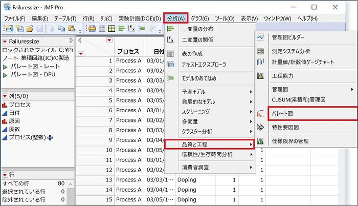The image size is (358, 206).
Task: Open the column header red triangle menu
Action: [x=109, y=40]
